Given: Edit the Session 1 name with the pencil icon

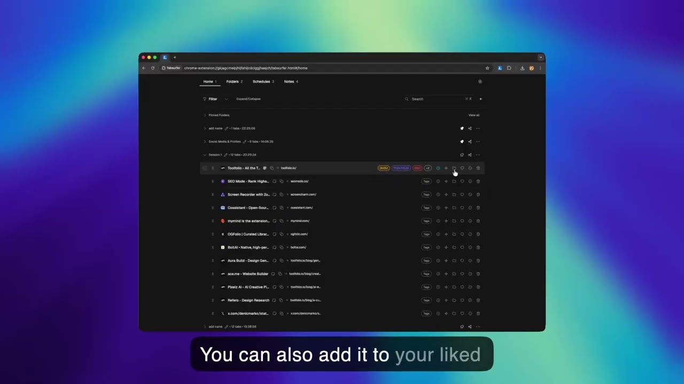Looking at the screenshot, I should pos(226,155).
